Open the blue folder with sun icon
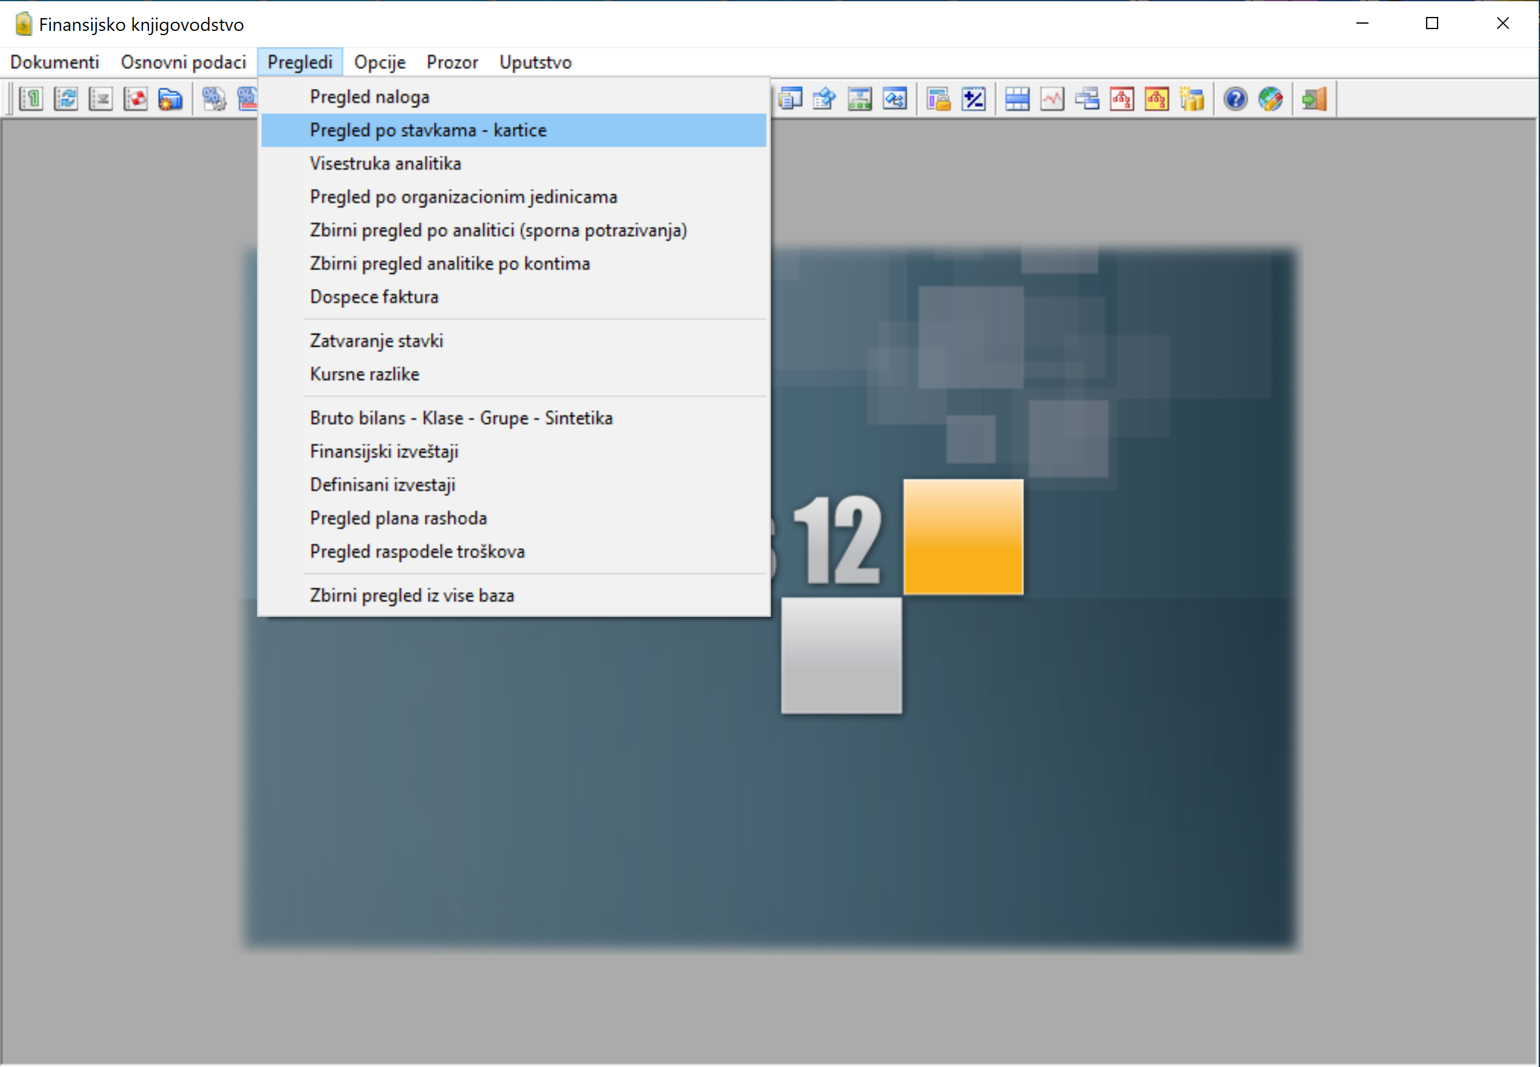 [x=170, y=99]
